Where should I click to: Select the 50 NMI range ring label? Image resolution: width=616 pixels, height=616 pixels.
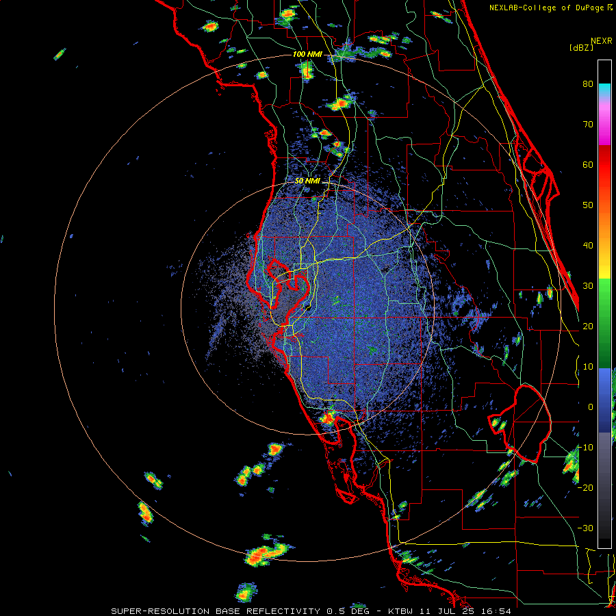coord(307,181)
